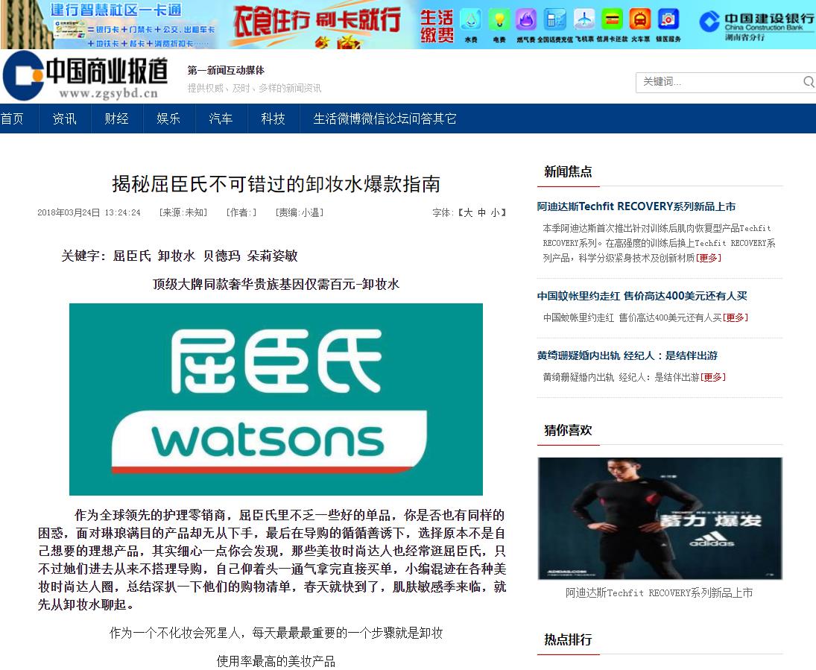
Task: Open headline 阿迪达斯Techfit RECOVERY系列新品上市 in 新闻焦点
Action: [x=636, y=206]
